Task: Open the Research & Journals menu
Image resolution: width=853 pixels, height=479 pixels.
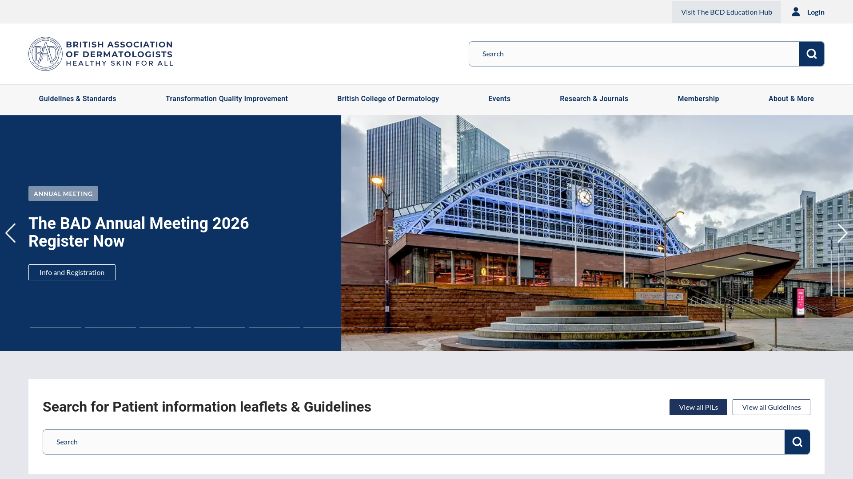Action: 594,98
